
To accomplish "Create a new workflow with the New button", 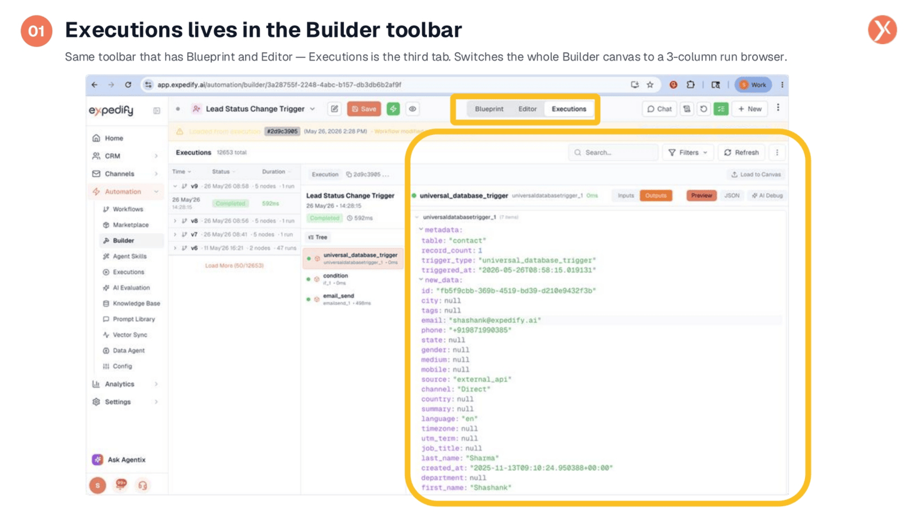I will coord(750,109).
